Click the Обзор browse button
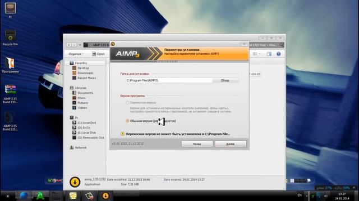Viewport: 359px width, 201px height. pyautogui.click(x=225, y=80)
